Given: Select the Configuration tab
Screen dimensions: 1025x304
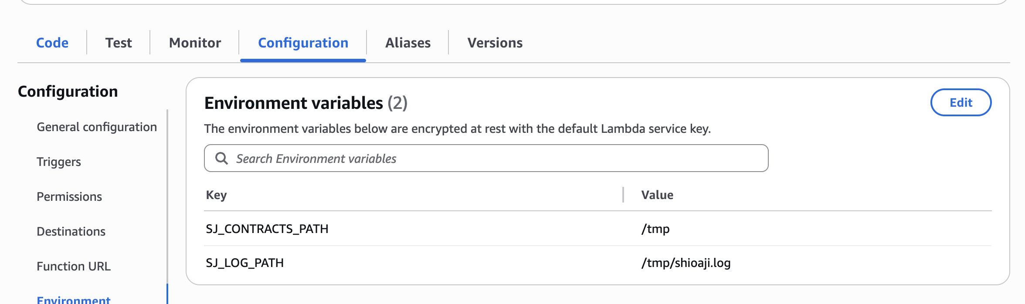Looking at the screenshot, I should [303, 43].
